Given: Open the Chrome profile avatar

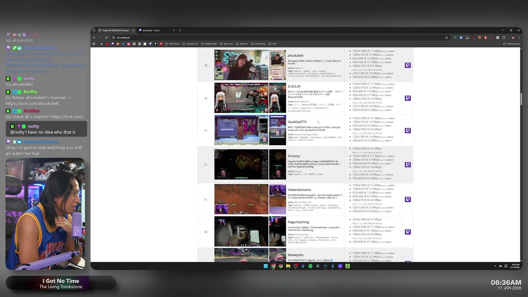Looking at the screenshot, I should [x=513, y=38].
